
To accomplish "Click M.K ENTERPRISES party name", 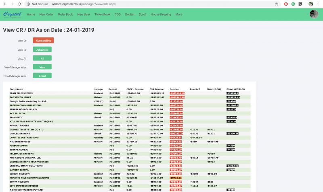I will tap(20, 142).
